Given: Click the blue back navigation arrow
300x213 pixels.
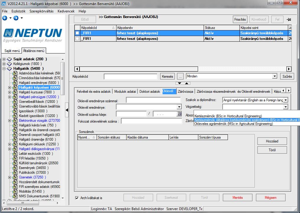Looking at the screenshot, I should pos(5,18).
